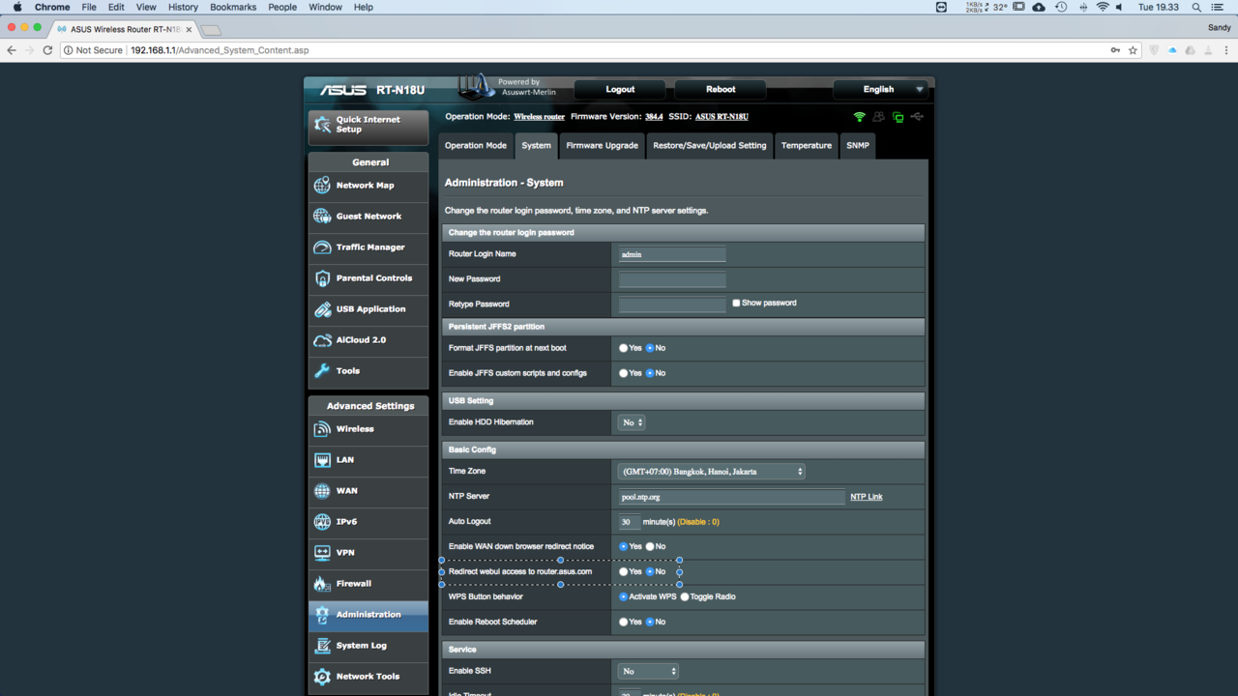The width and height of the screenshot is (1238, 696).
Task: Click the VPN sidebar icon
Action: (x=322, y=553)
